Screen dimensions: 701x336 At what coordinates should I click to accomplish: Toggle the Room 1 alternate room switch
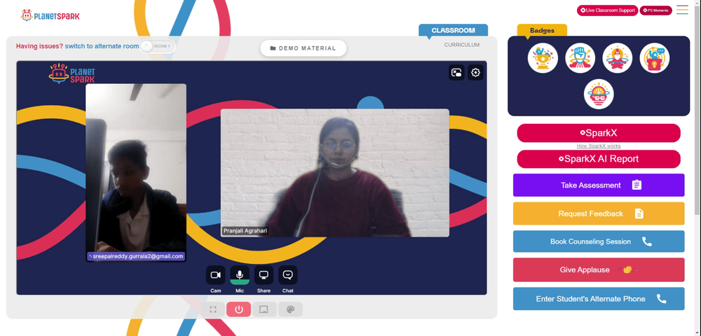click(157, 46)
